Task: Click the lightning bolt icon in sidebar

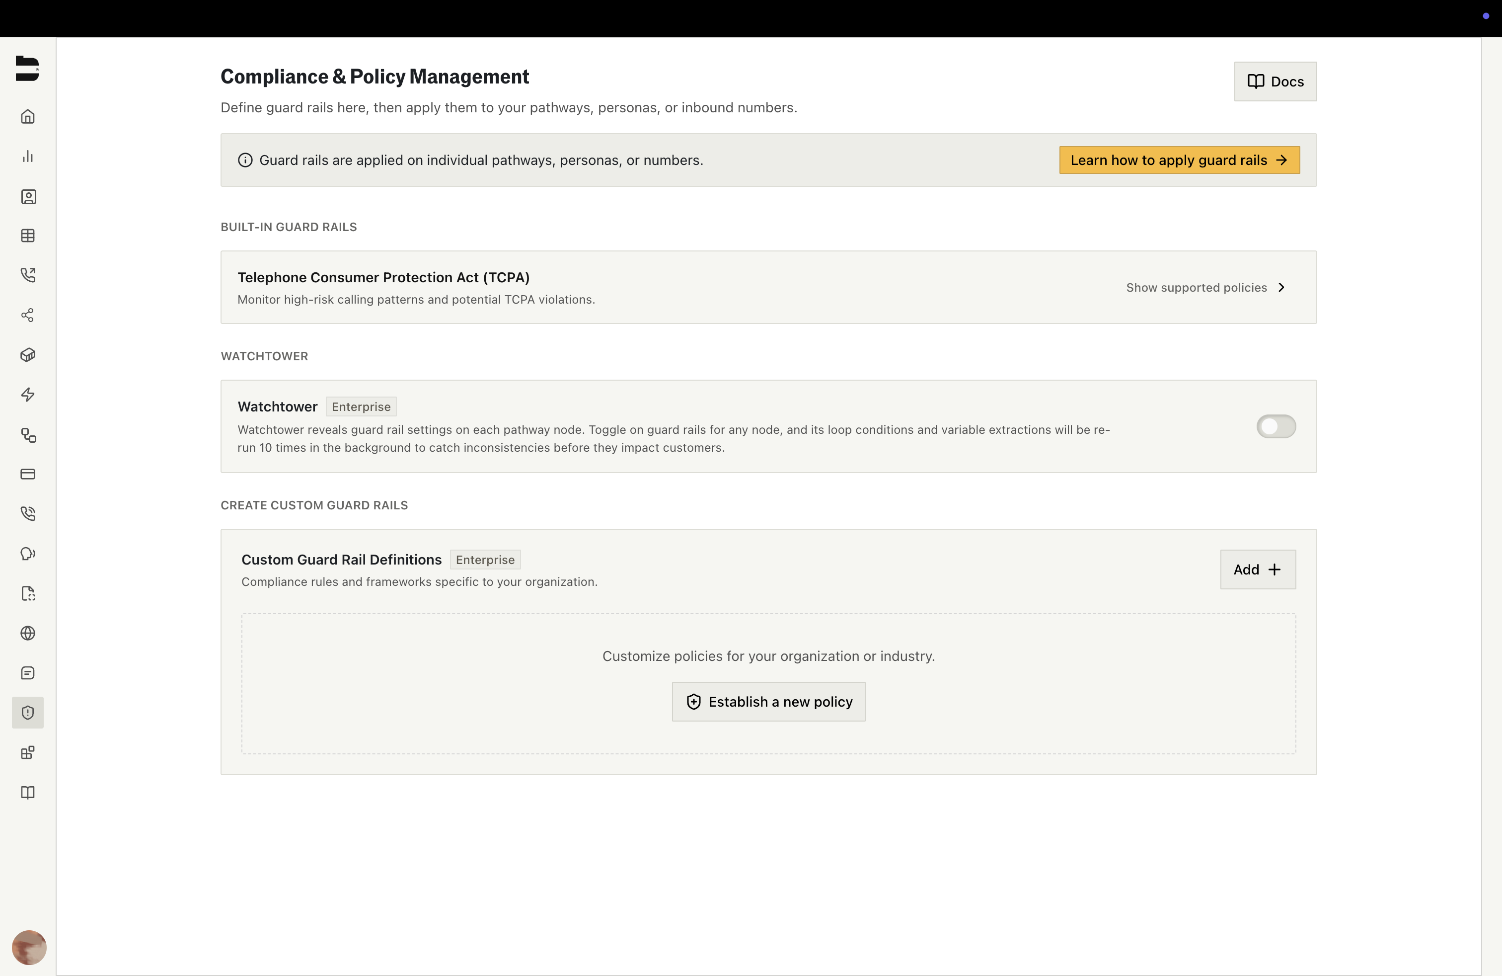Action: pyautogui.click(x=28, y=395)
